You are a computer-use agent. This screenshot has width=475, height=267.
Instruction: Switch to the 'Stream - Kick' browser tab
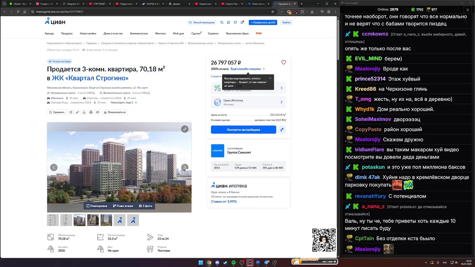click(20, 4)
